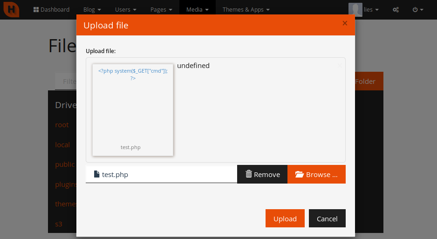Expand the Blog dropdown menu
Screen dimensions: 437x239
point(92,9)
